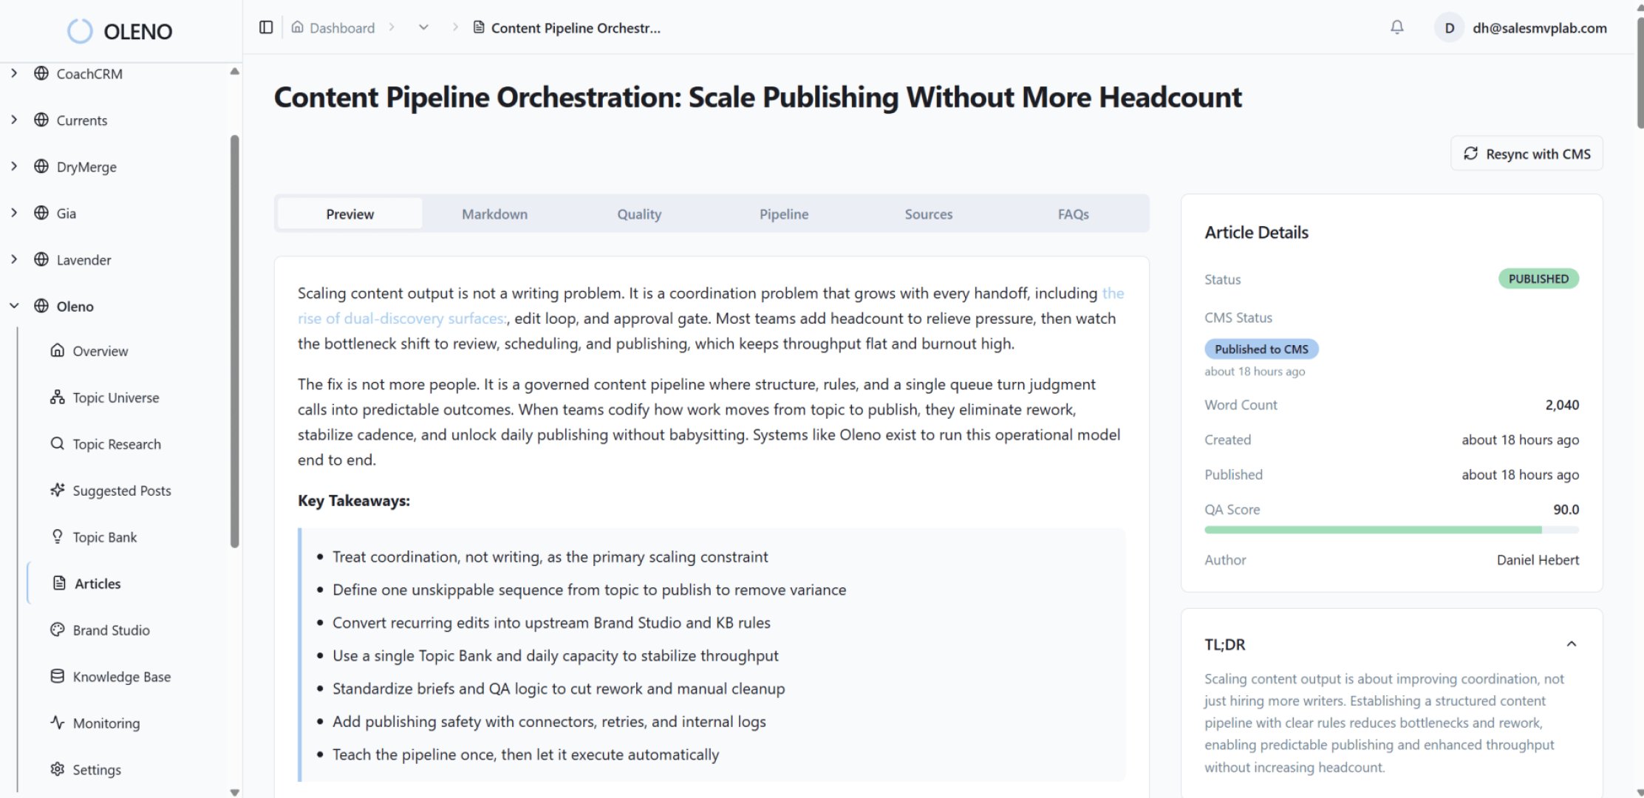Viewport: 1644px width, 798px height.
Task: Expand the CoachCRM section
Action: [x=13, y=73]
